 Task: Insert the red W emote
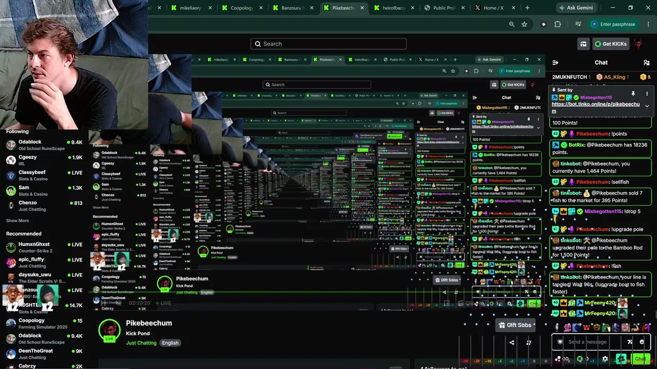[x=586, y=327]
